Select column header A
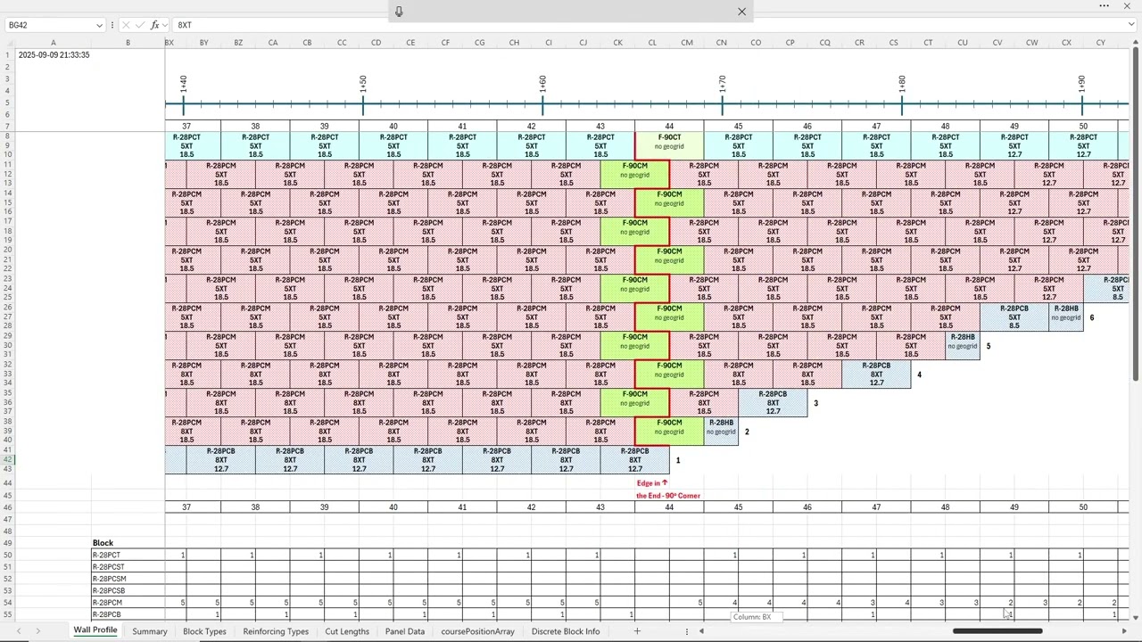This screenshot has height=642, width=1142. (x=53, y=43)
